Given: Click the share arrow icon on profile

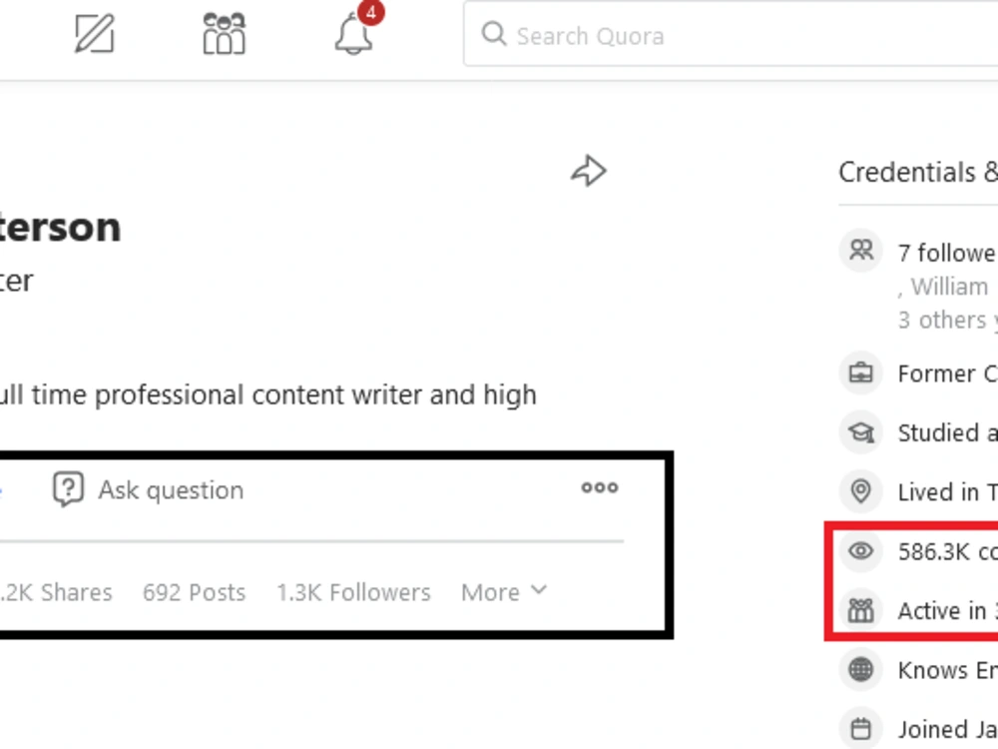Looking at the screenshot, I should (589, 171).
